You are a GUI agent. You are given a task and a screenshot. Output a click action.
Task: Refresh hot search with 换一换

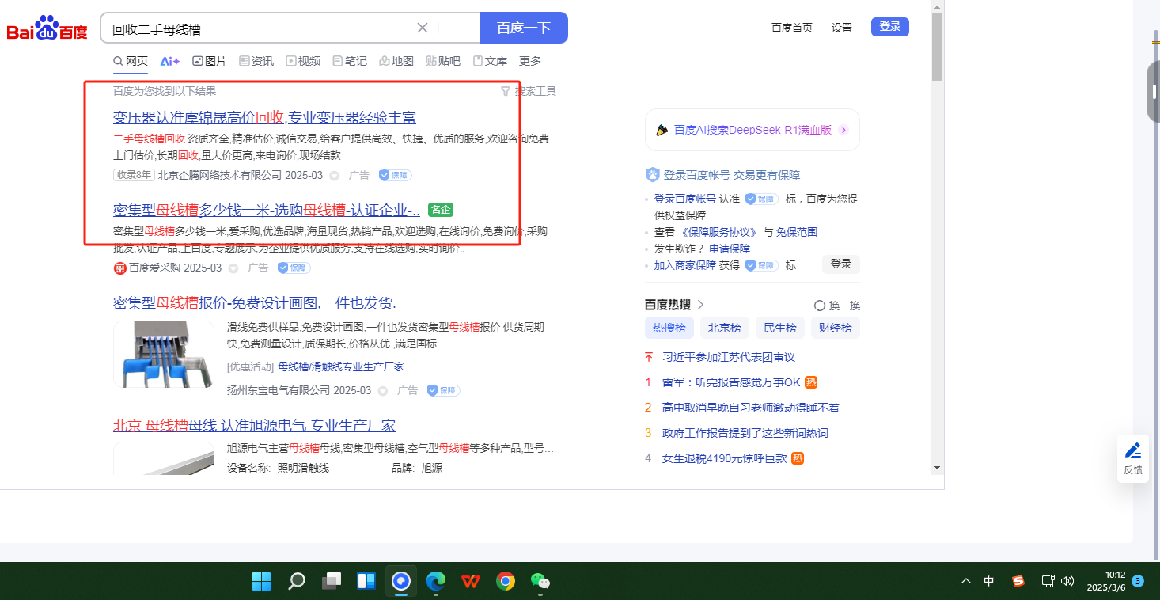click(x=836, y=306)
